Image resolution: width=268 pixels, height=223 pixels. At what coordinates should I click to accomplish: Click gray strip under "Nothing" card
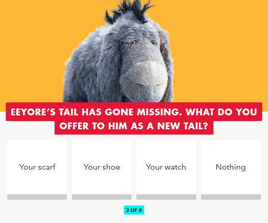231,197
